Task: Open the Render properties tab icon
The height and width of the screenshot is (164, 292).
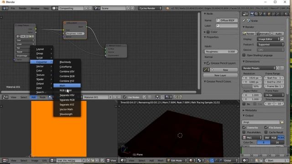Action: 252,14
